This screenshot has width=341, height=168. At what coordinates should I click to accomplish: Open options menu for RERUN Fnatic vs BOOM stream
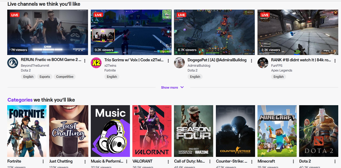(85, 61)
